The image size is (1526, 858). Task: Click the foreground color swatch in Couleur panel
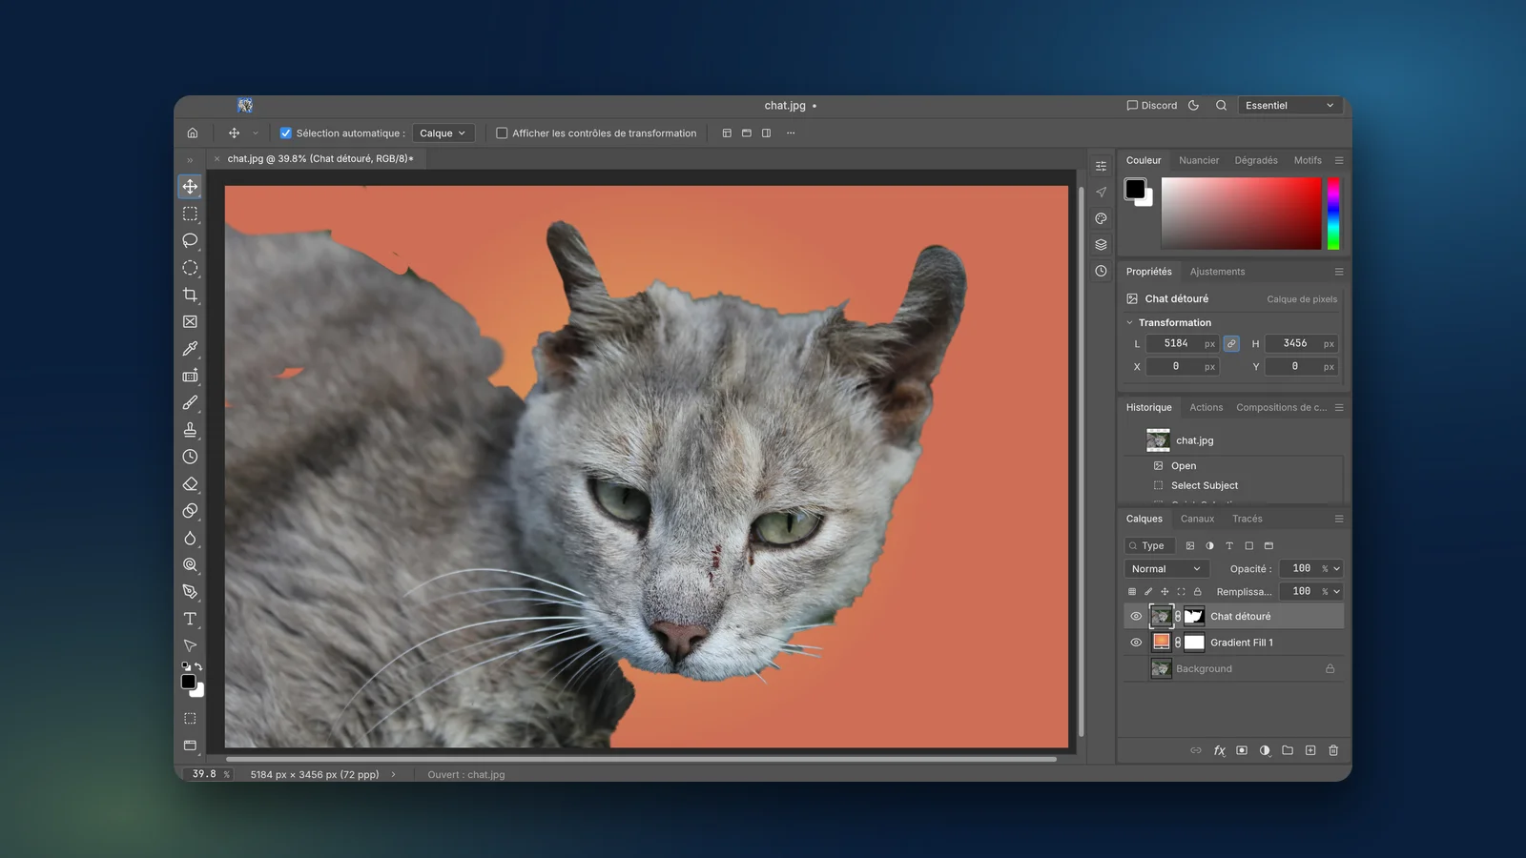coord(1135,189)
